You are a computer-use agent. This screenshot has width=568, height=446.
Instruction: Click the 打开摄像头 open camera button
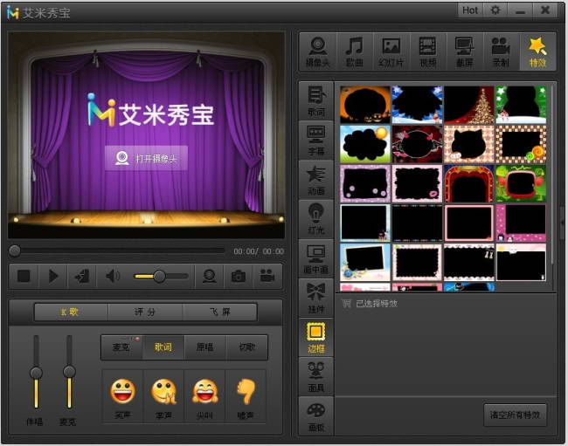(146, 158)
